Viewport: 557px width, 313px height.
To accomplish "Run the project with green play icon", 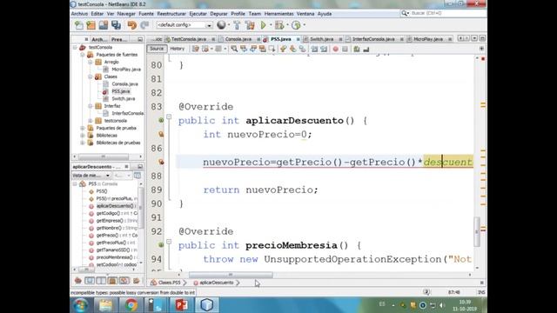I will pyautogui.click(x=263, y=25).
